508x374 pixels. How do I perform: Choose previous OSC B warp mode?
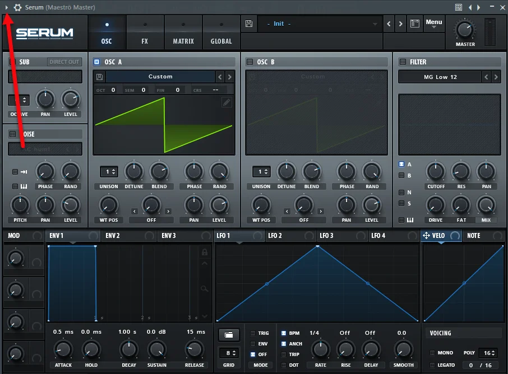[x=287, y=211]
